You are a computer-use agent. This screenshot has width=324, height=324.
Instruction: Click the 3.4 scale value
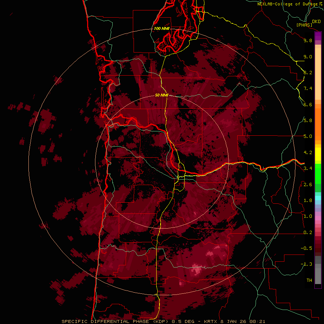(308, 168)
